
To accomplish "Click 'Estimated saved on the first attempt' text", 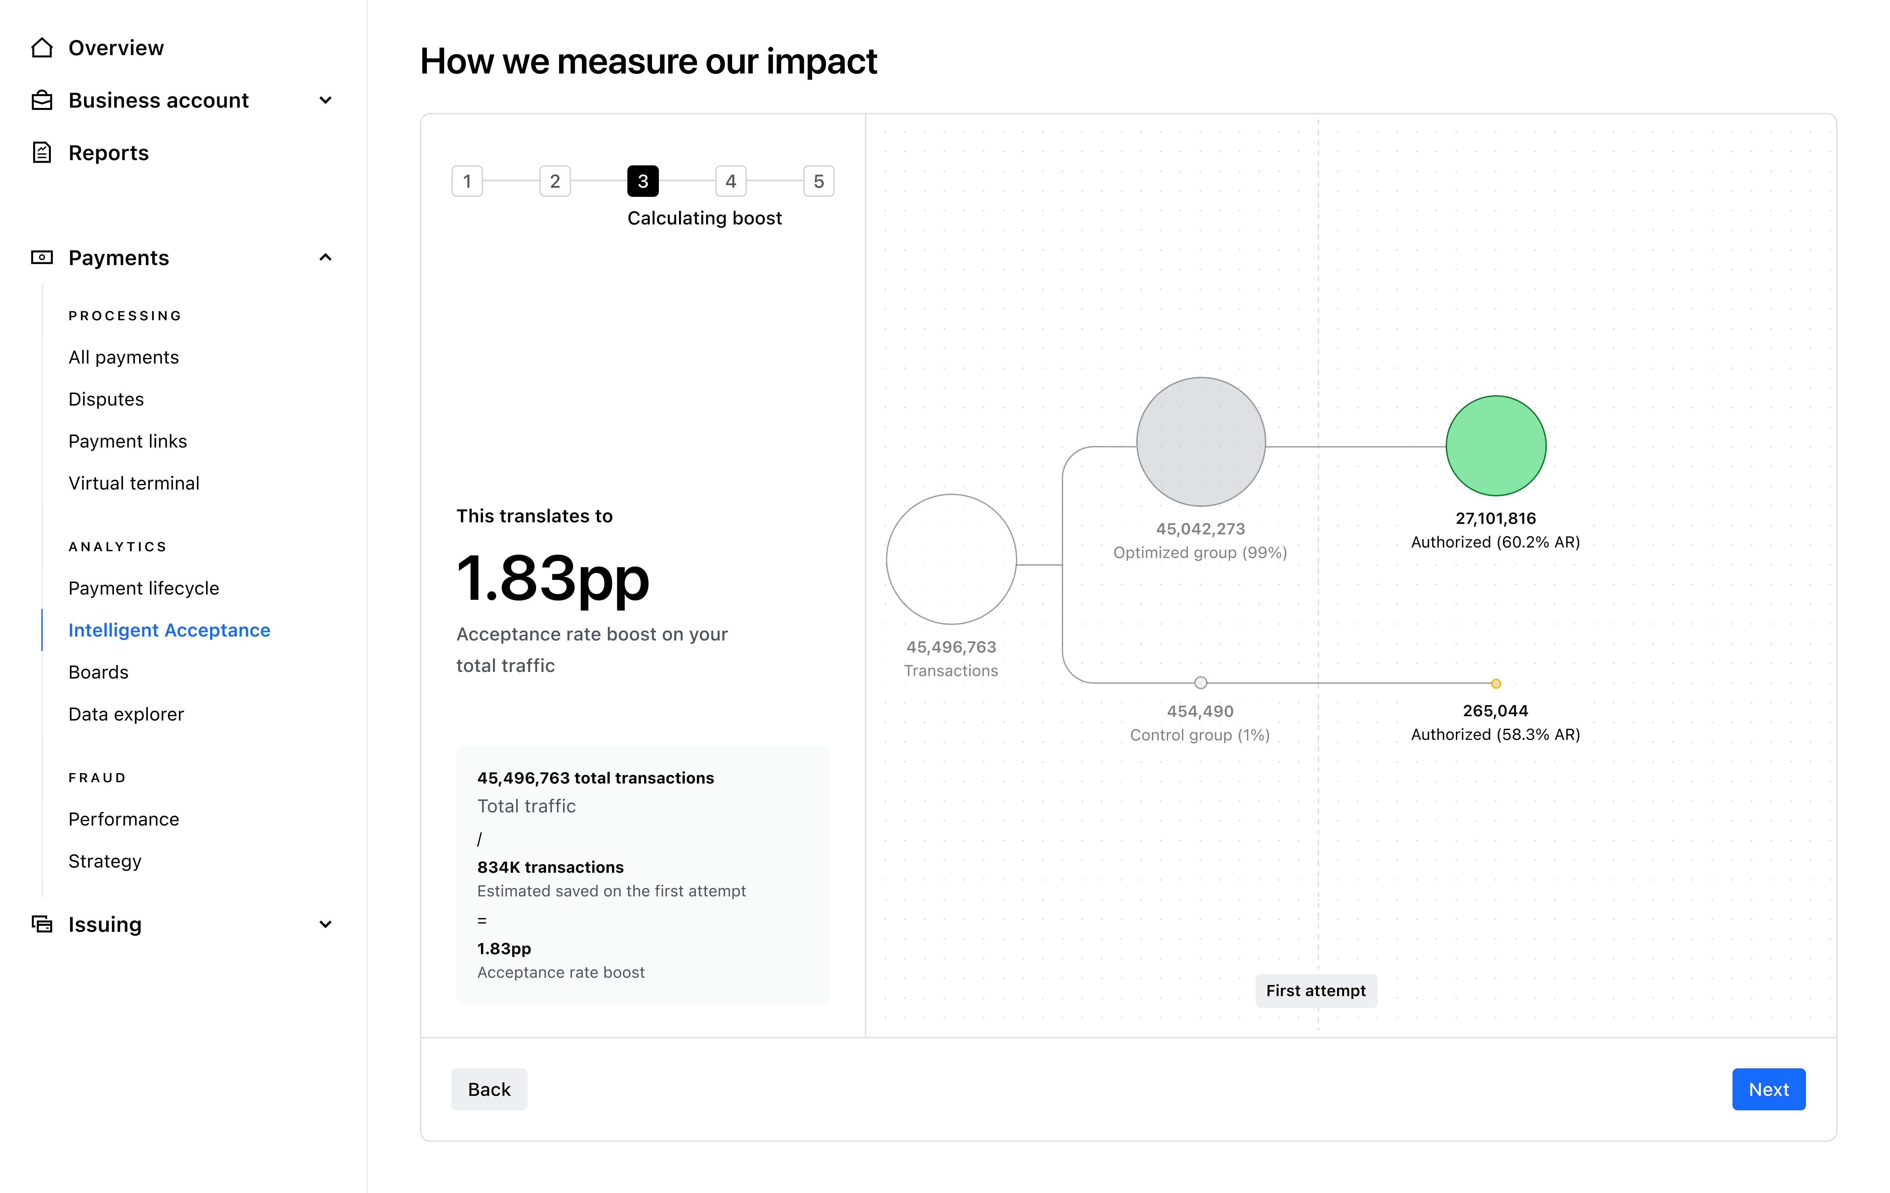I will click(611, 891).
